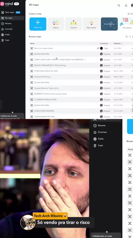Open the notifications bell
The width and height of the screenshot is (133, 238).
126,5
